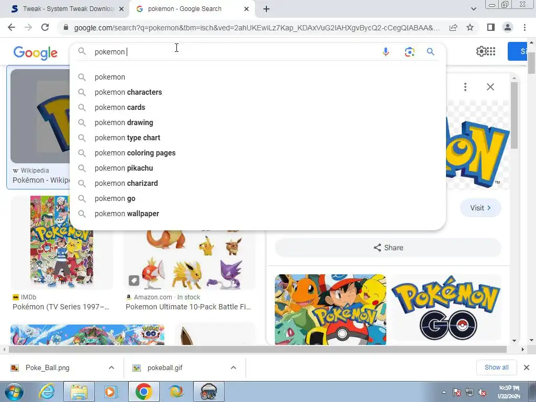Viewport: 536px width, 402px height.
Task: Close the Tweak System Tweak tab
Action: 121,9
